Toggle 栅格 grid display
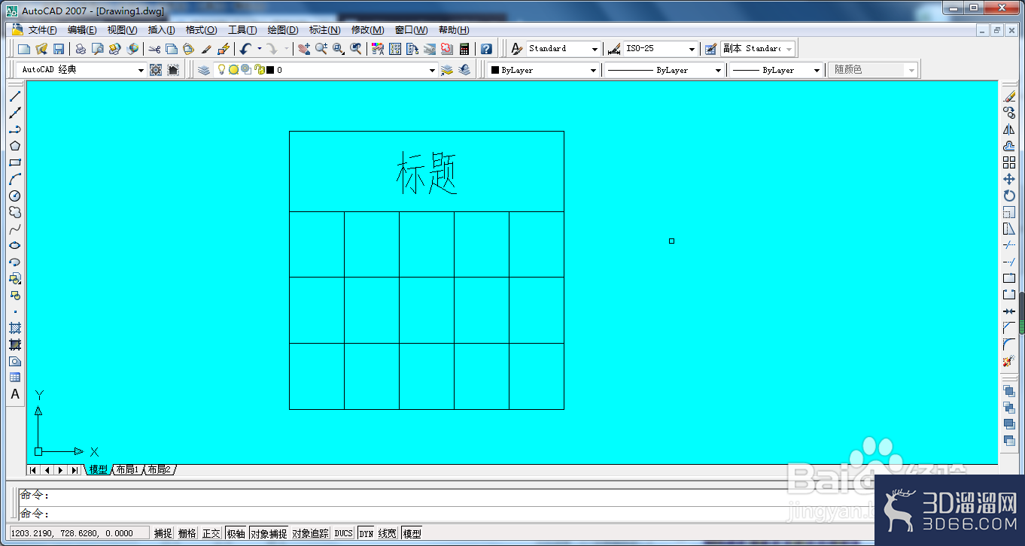Image resolution: width=1025 pixels, height=546 pixels. pos(187,533)
